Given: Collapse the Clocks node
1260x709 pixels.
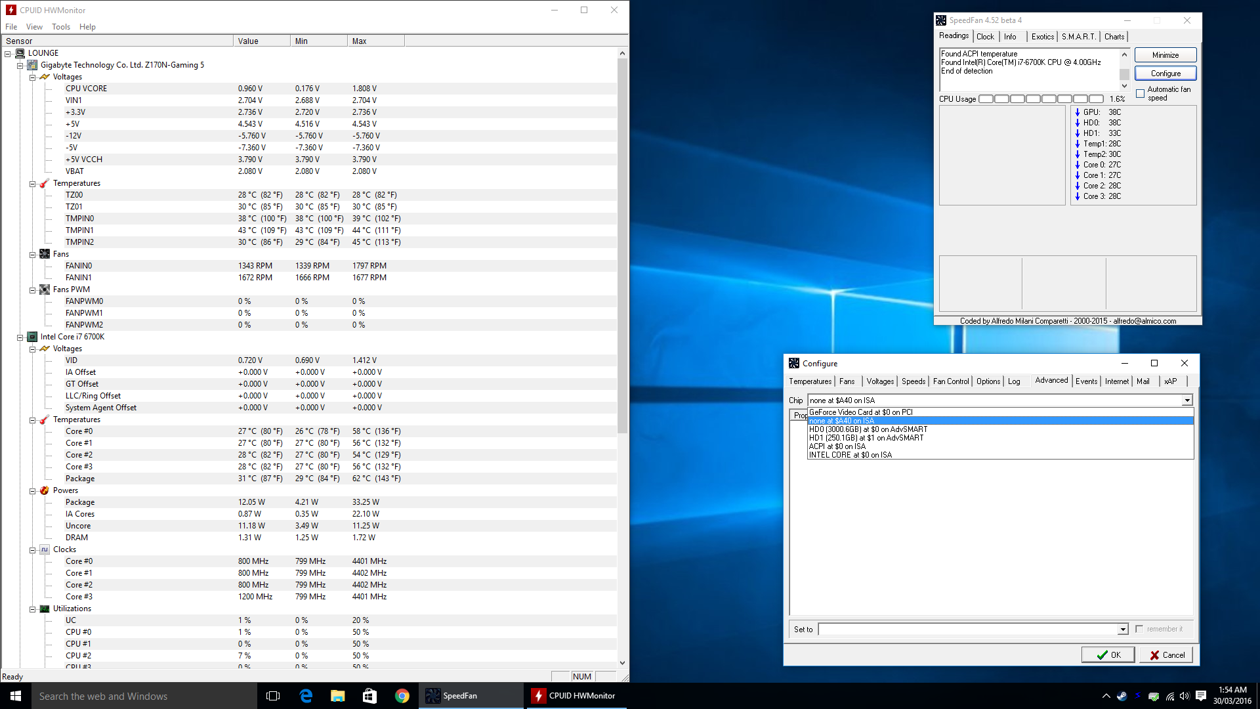Looking at the screenshot, I should point(32,549).
